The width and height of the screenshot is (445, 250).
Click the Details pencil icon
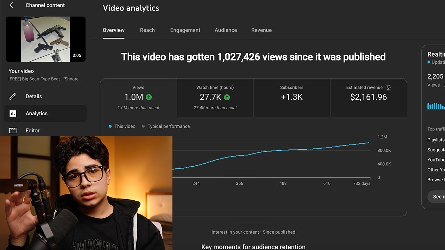13,97
